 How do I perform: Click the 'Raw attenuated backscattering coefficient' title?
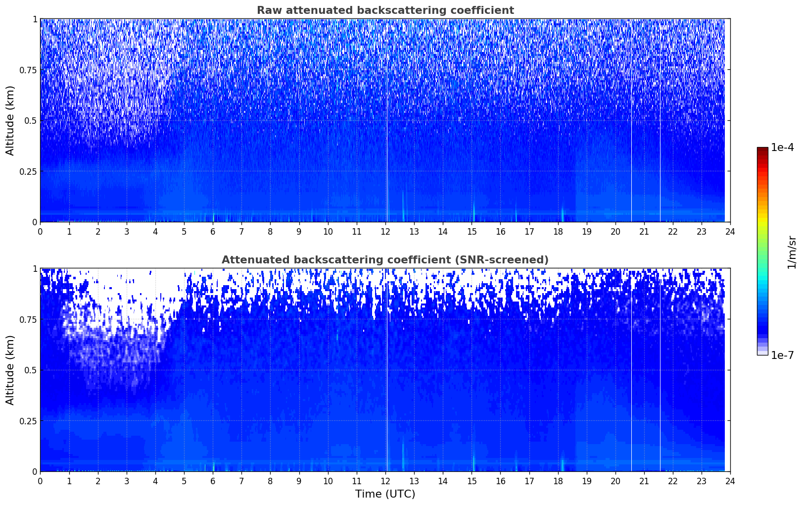point(385,10)
